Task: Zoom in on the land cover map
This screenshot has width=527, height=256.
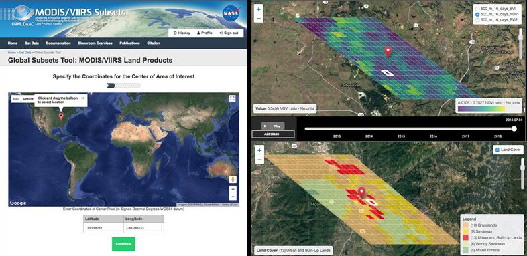Action: (x=259, y=151)
